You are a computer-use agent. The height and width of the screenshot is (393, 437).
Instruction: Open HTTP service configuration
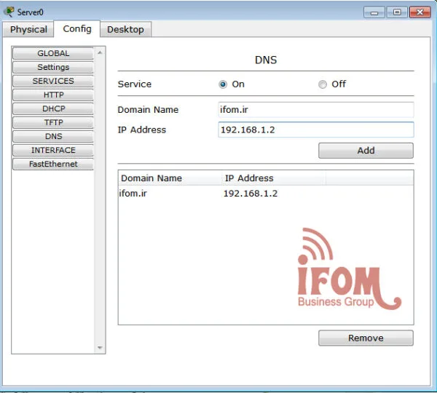(x=53, y=95)
